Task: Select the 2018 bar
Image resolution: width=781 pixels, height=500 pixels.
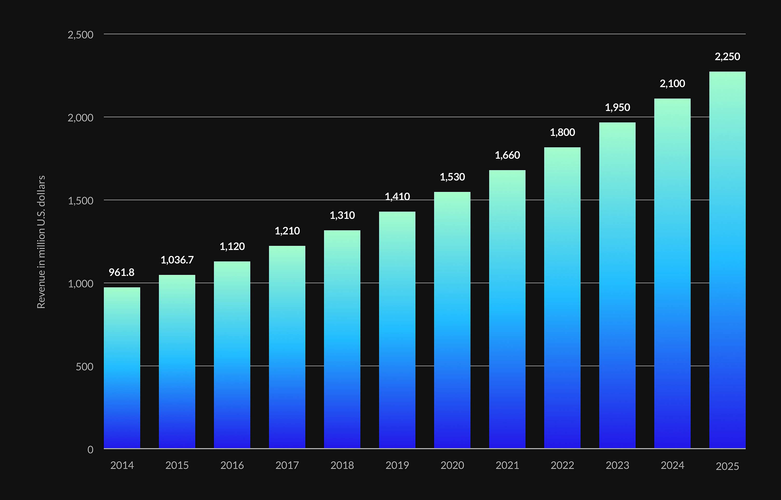Action: [342, 339]
